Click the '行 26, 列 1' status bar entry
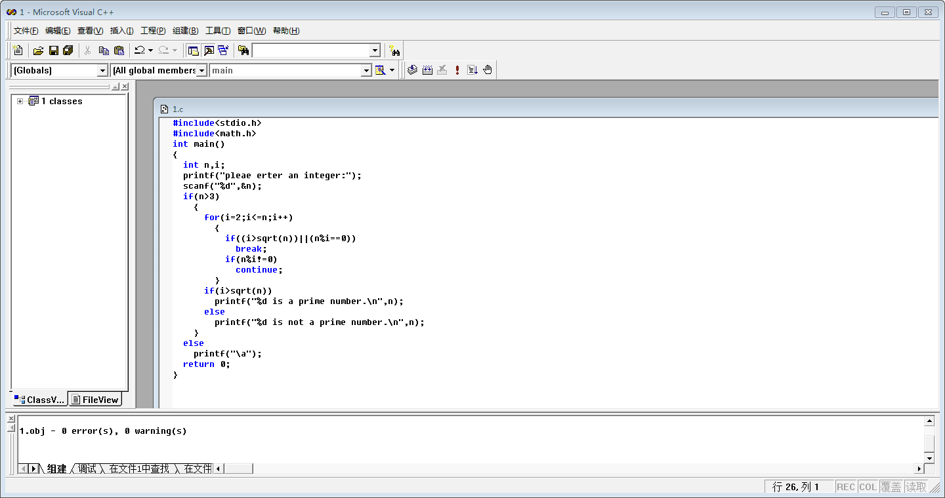 click(x=799, y=487)
